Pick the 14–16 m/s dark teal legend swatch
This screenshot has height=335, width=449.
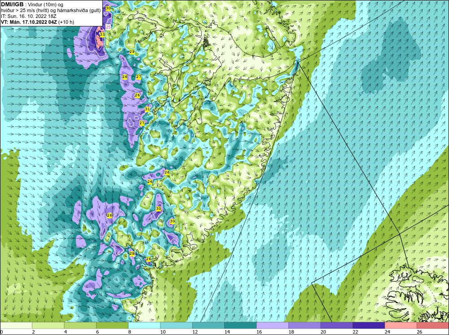pos(241,325)
